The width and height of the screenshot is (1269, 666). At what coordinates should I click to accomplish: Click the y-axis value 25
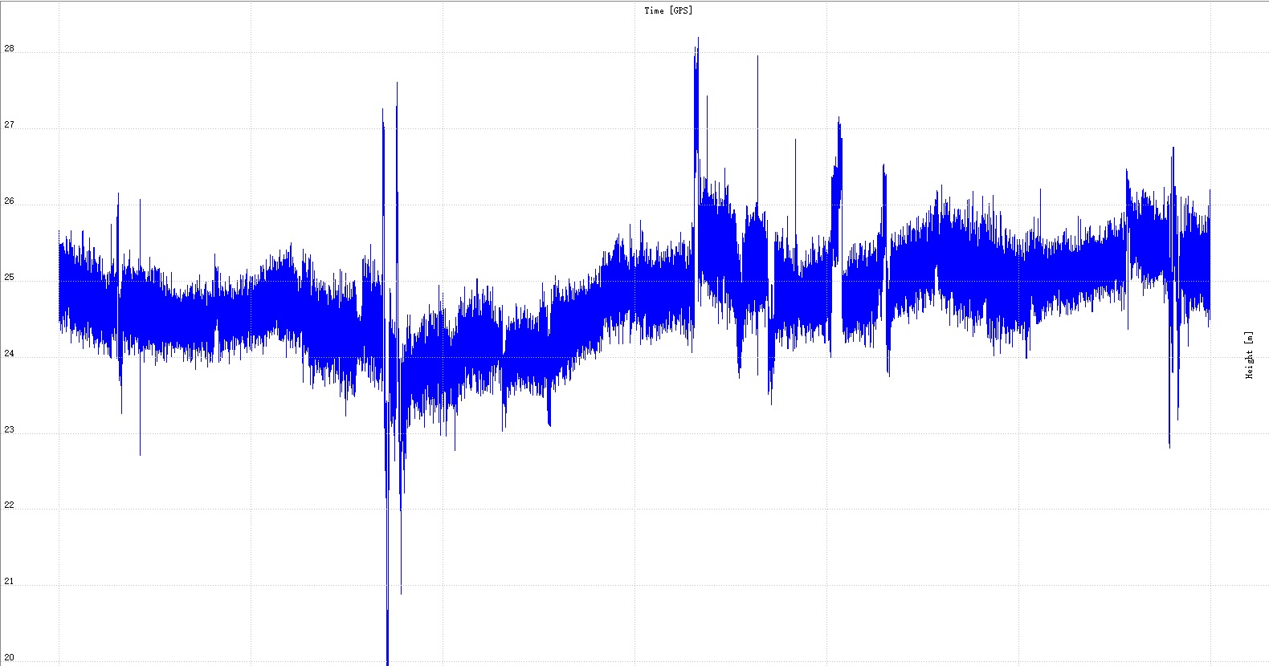[x=10, y=278]
